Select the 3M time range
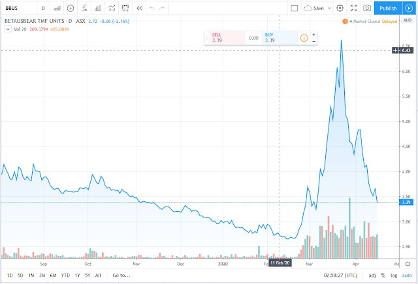 click(x=42, y=276)
